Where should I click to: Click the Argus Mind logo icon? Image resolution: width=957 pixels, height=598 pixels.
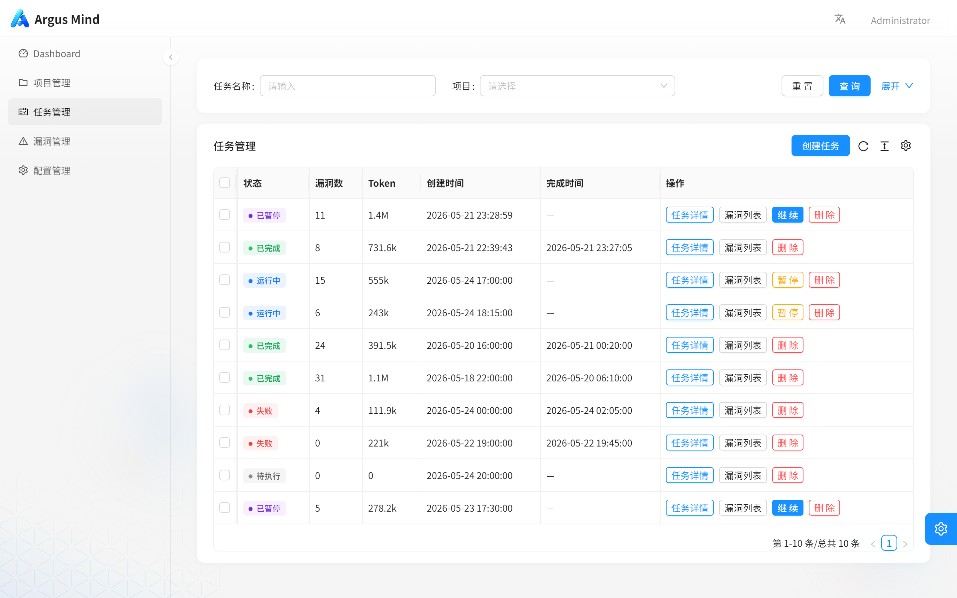click(20, 19)
